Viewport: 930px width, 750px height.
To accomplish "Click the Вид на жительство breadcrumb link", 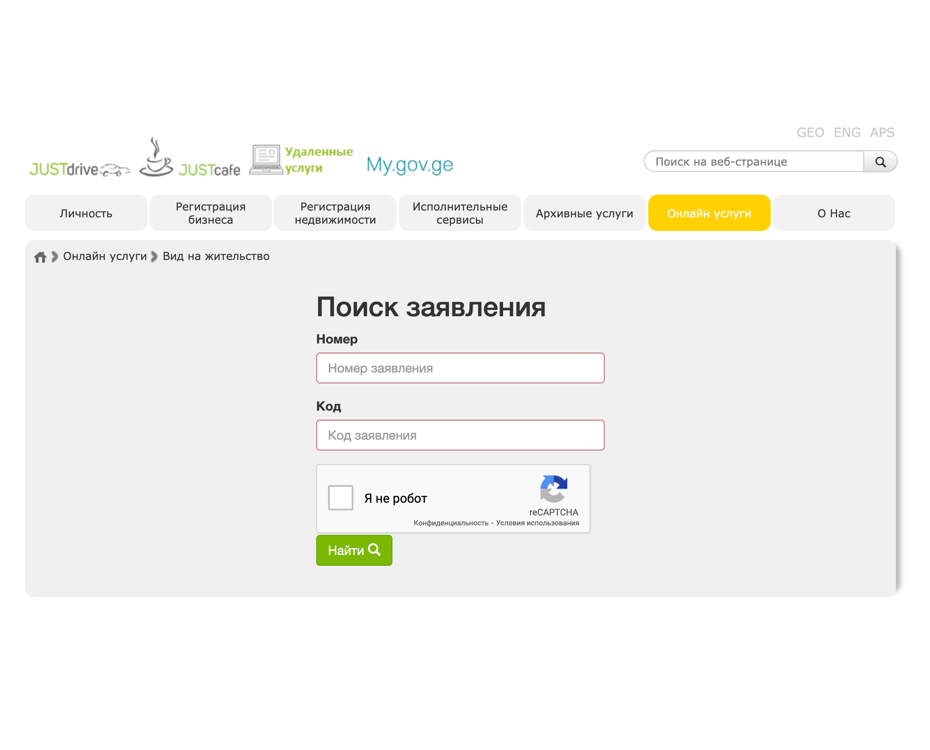I will tap(216, 256).
